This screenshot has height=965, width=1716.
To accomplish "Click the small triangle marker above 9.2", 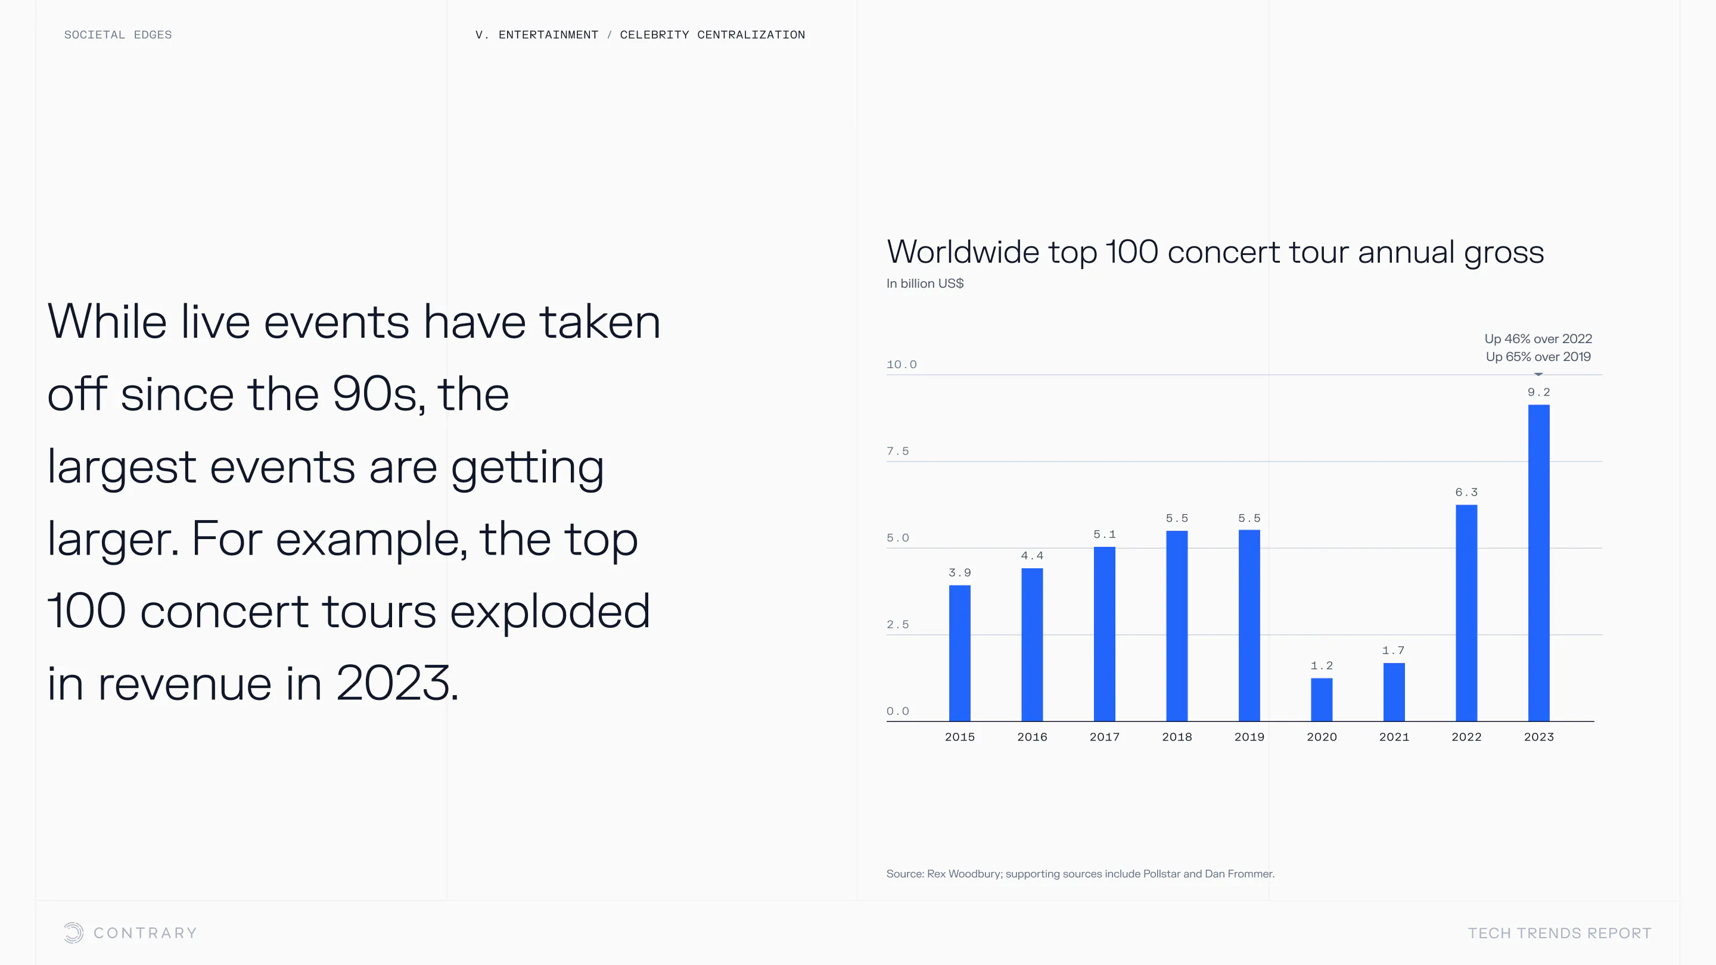I will [1538, 374].
